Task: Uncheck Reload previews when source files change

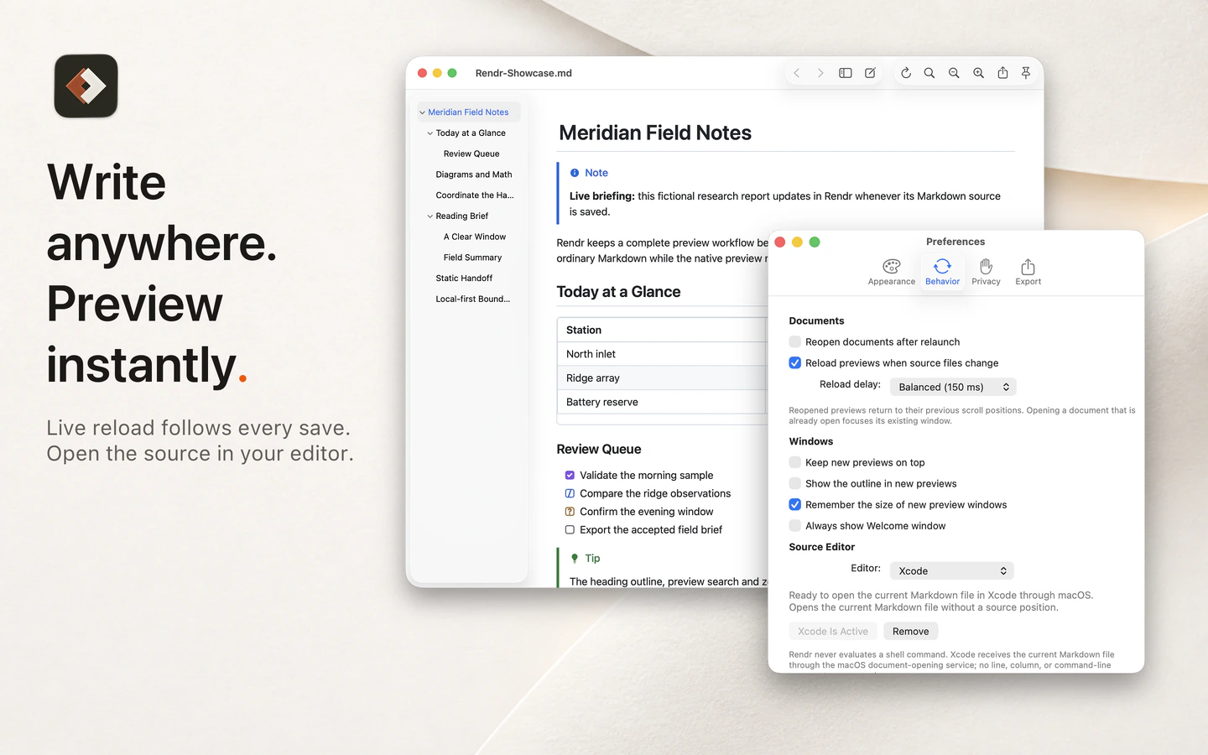Action: pyautogui.click(x=794, y=362)
